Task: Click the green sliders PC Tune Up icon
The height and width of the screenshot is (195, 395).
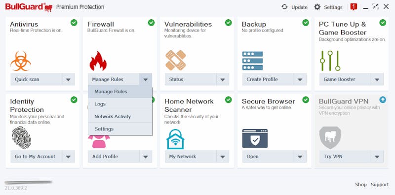Action: pyautogui.click(x=330, y=61)
